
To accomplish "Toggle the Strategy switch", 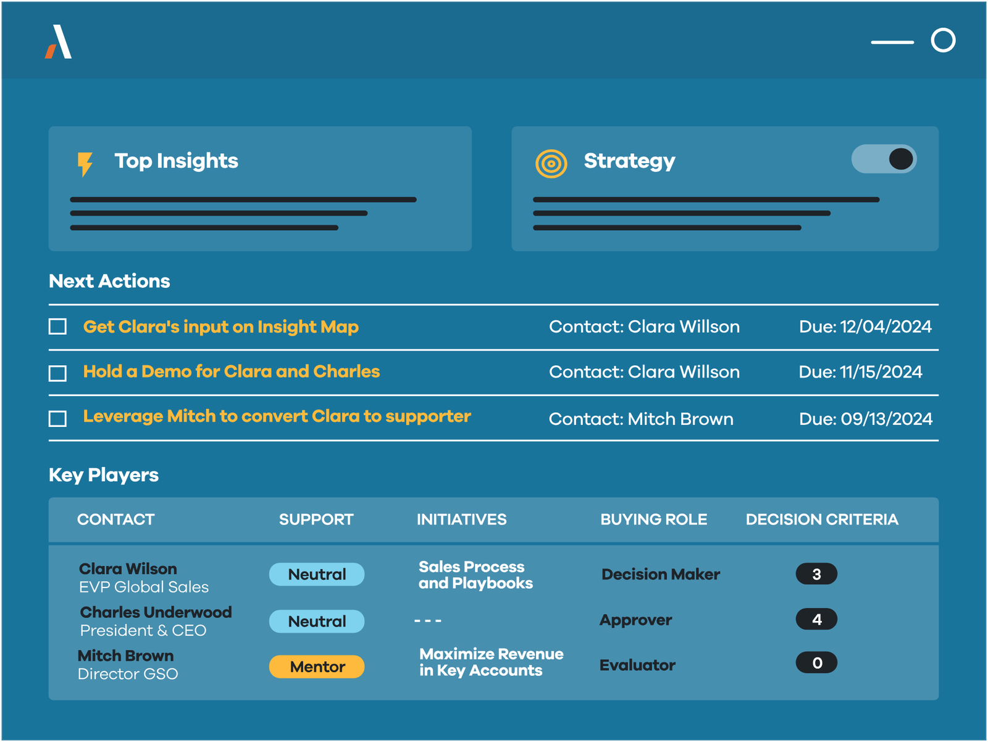I will click(884, 159).
